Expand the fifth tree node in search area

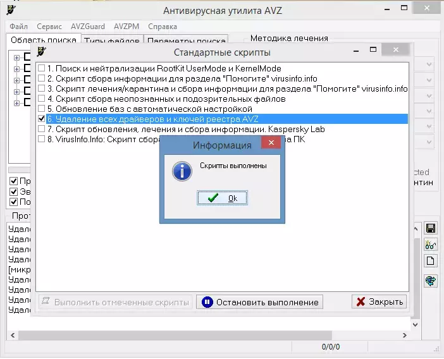coord(16,103)
